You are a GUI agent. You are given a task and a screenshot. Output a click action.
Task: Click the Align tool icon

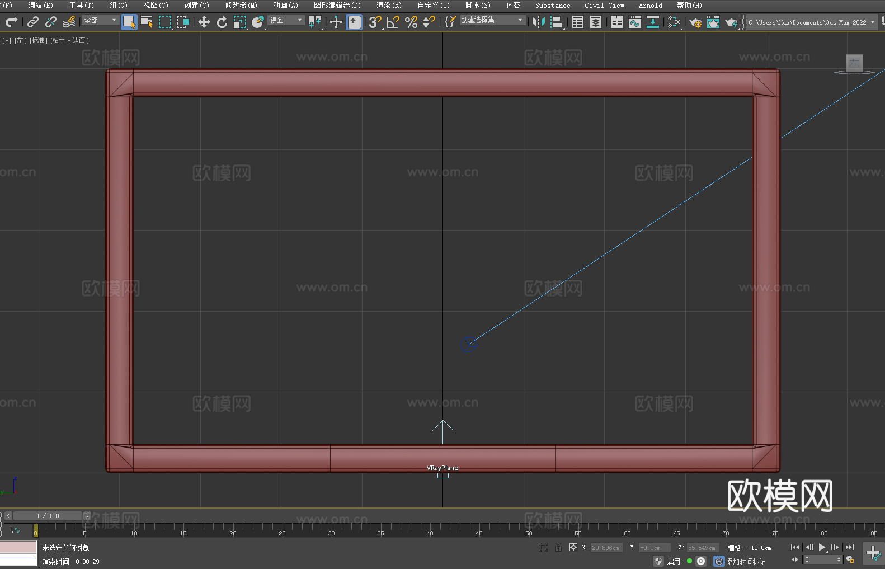[x=557, y=22]
